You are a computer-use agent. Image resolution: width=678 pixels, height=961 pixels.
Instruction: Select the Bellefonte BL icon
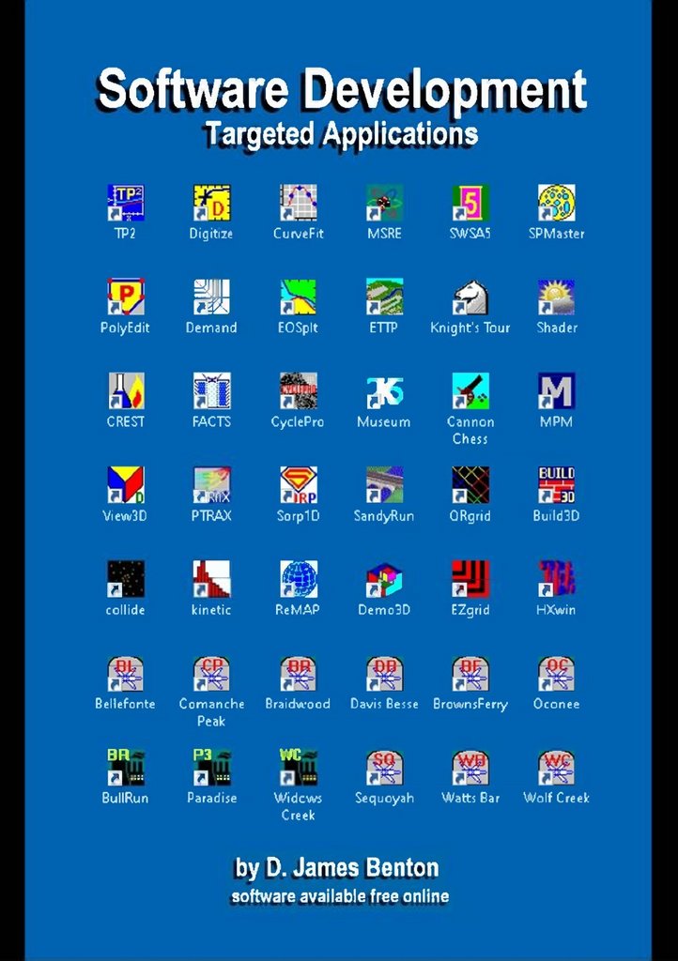click(x=126, y=673)
